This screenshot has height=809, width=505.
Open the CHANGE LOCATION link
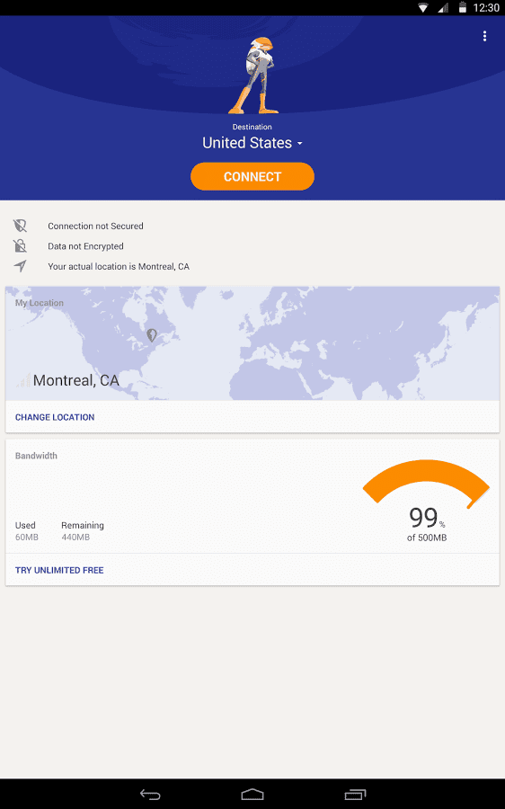(55, 417)
